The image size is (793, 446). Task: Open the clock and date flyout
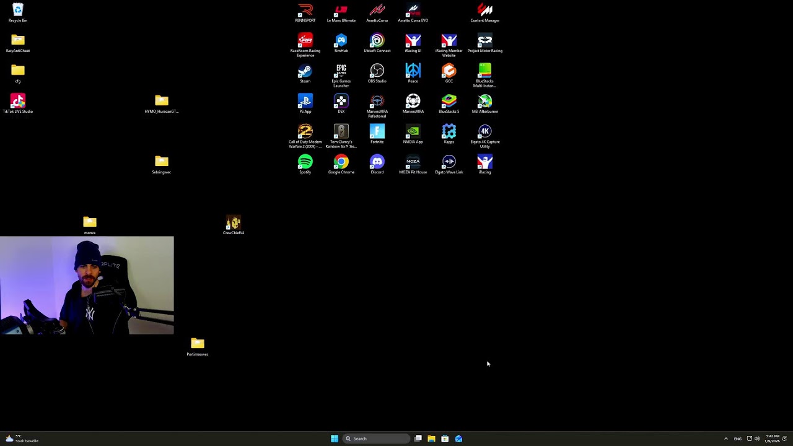click(x=772, y=439)
